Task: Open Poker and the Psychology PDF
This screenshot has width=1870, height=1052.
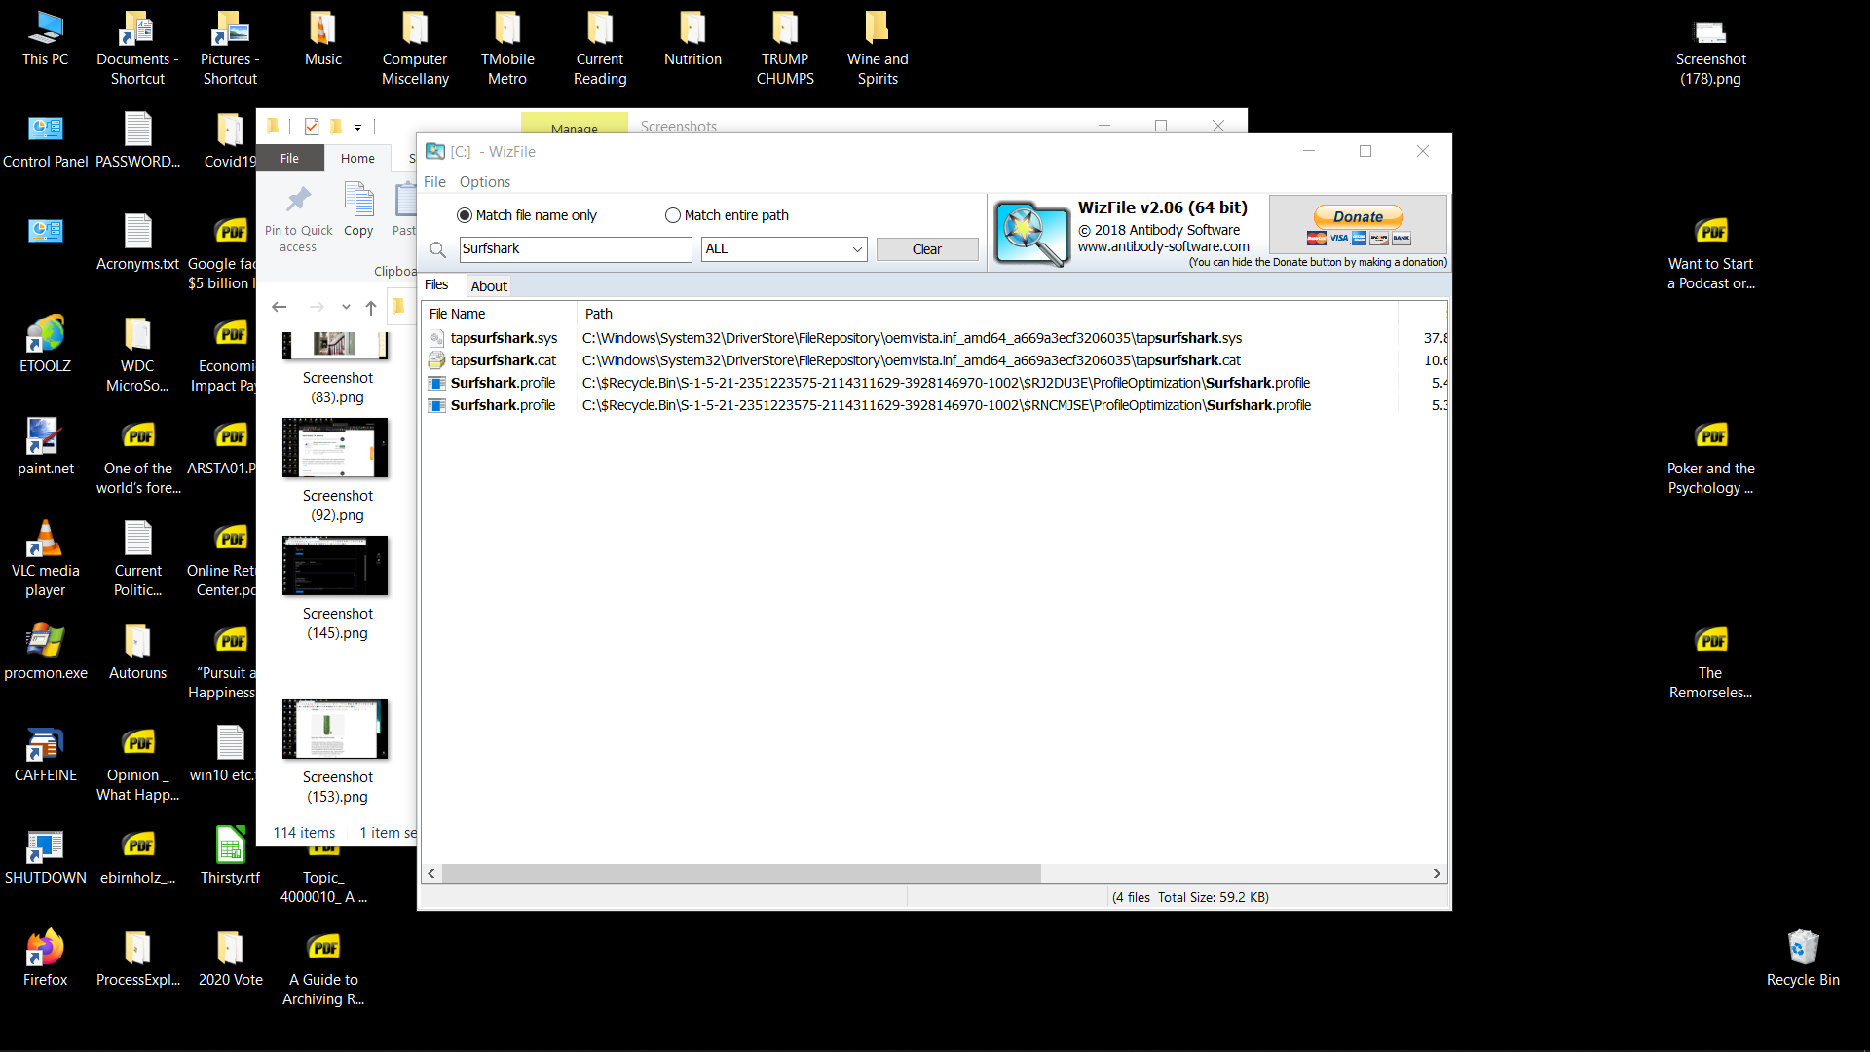Action: 1710,457
